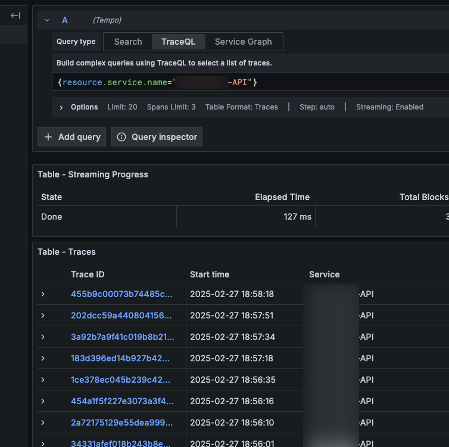This screenshot has width=449, height=447.
Task: Open the Query inspector
Action: (157, 137)
